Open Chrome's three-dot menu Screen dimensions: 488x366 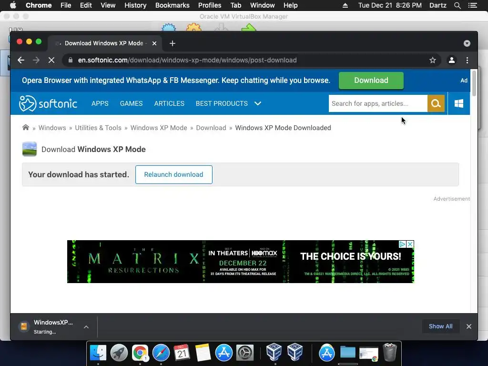[467, 60]
